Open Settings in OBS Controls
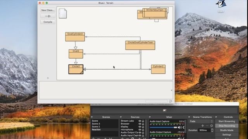Screen dimensions: 248x139 (227, 135)
